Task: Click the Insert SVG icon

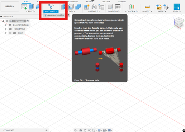Action: click(x=159, y=7)
